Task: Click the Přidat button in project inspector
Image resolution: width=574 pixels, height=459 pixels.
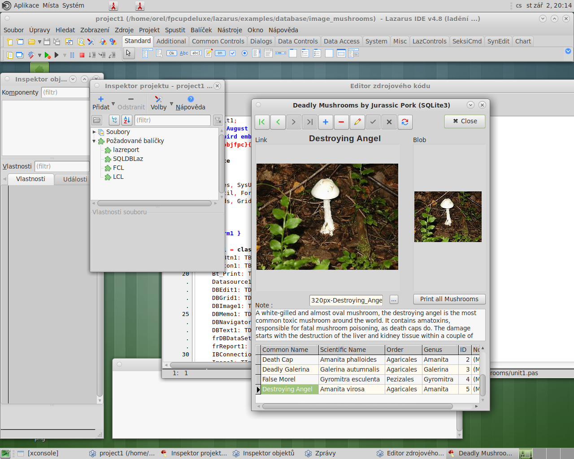Action: click(101, 103)
